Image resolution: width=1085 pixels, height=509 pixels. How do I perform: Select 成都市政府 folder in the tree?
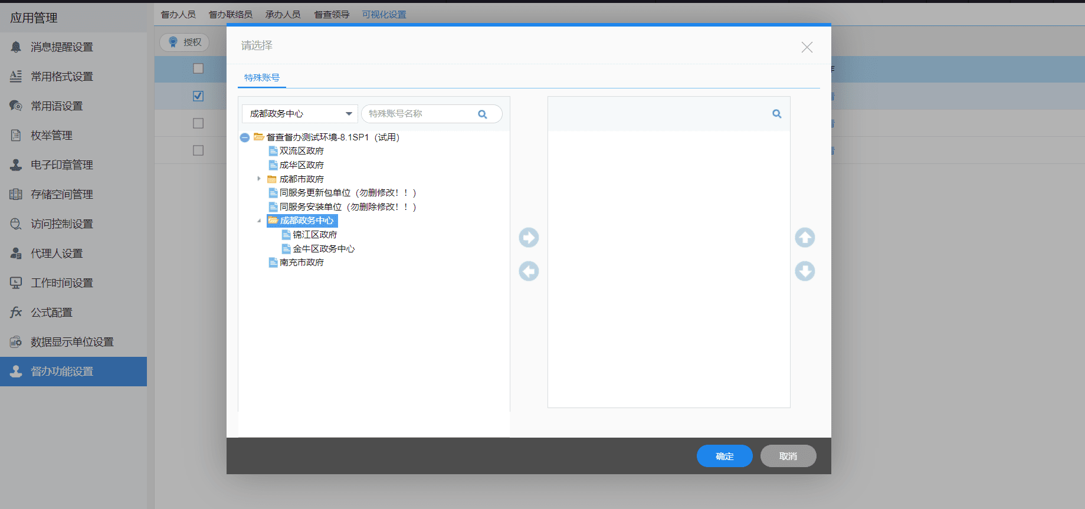301,179
